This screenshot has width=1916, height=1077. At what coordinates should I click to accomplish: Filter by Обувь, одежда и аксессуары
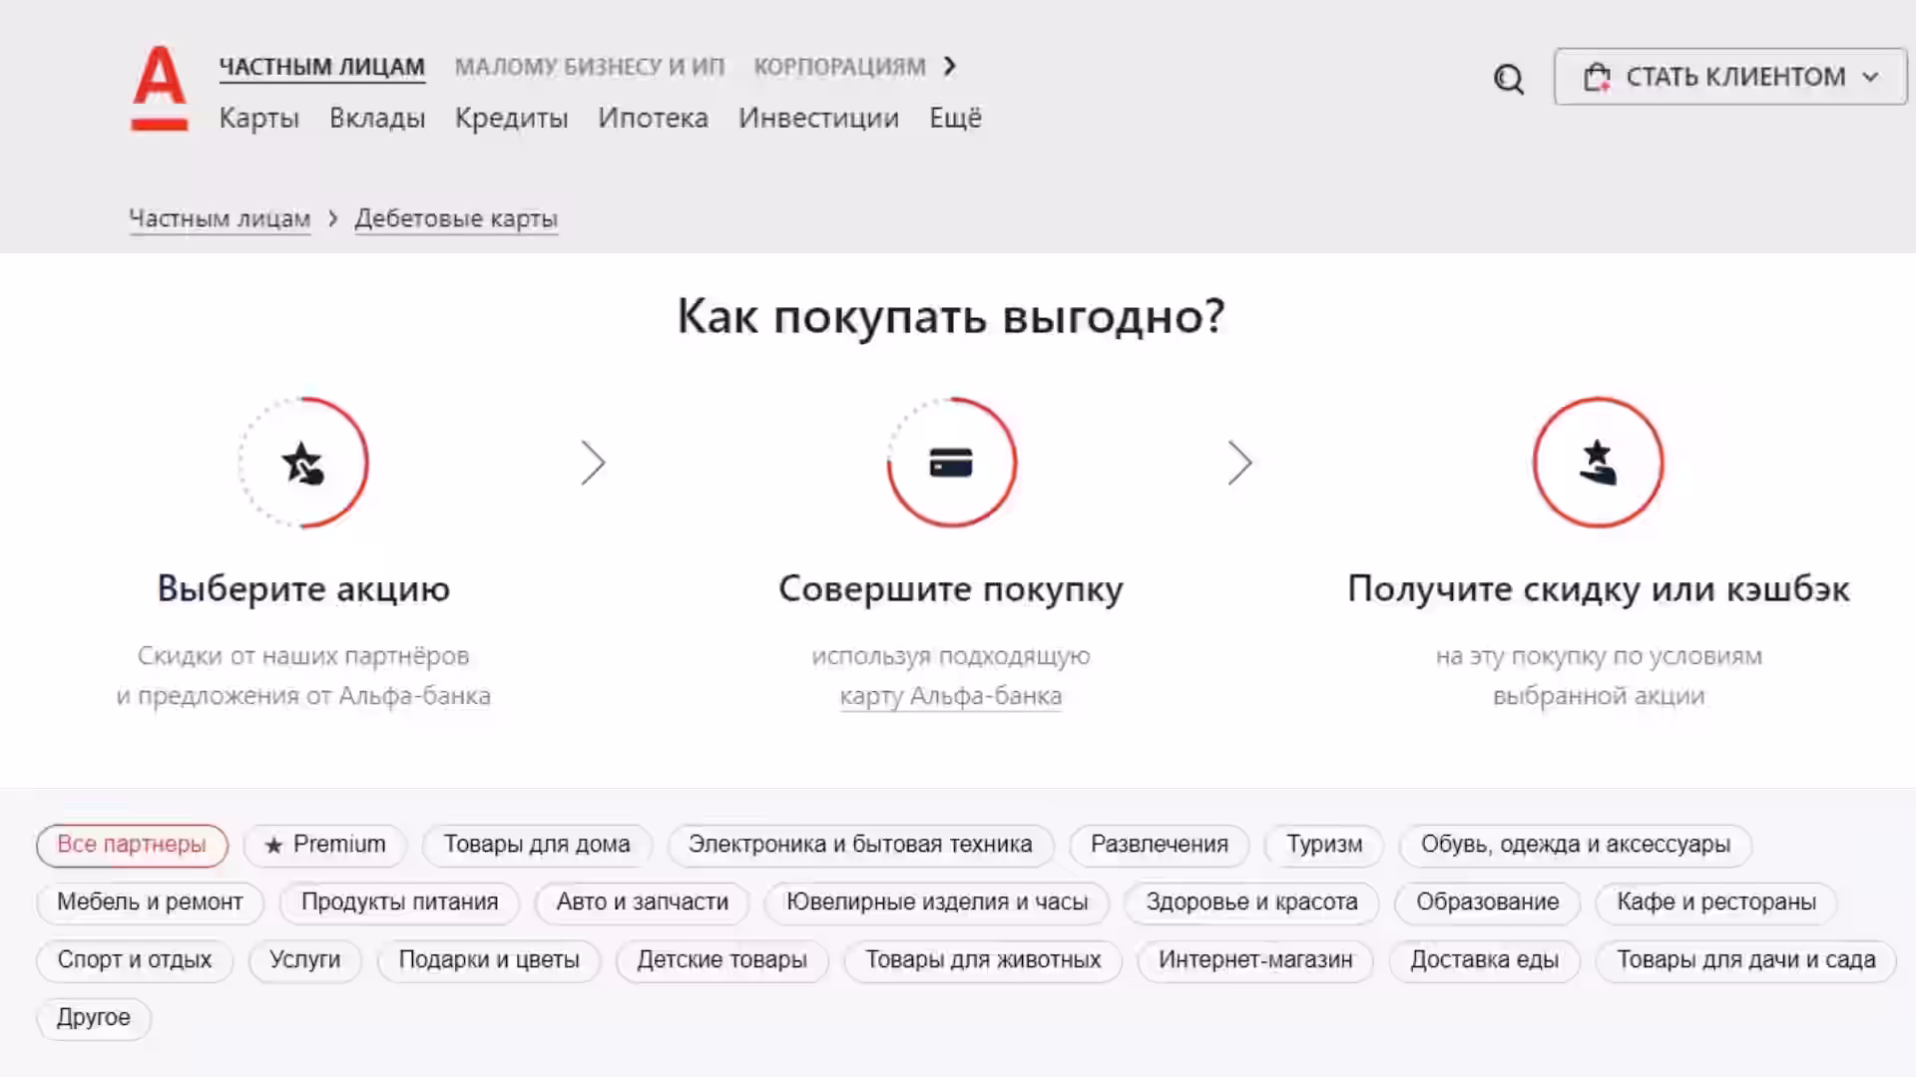point(1575,845)
